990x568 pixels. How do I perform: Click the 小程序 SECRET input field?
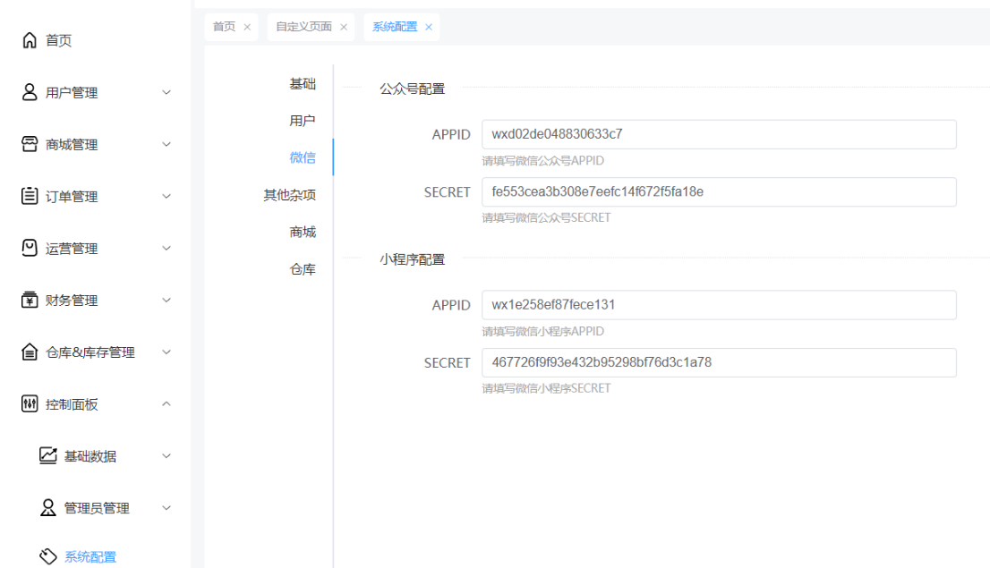(x=719, y=363)
